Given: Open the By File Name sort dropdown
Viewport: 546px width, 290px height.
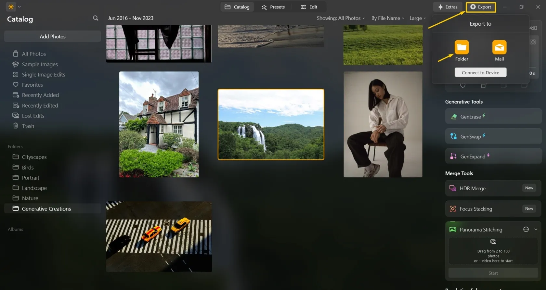Looking at the screenshot, I should coord(387,18).
